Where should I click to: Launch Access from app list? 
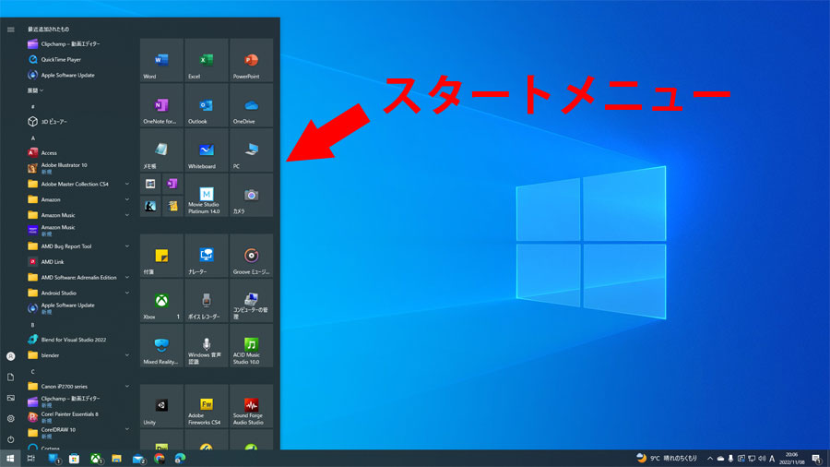(78, 152)
